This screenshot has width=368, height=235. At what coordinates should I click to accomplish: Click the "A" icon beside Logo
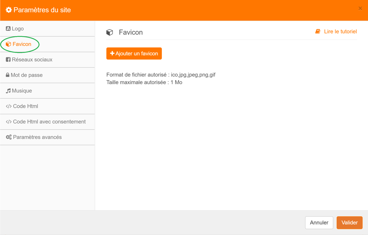8,29
